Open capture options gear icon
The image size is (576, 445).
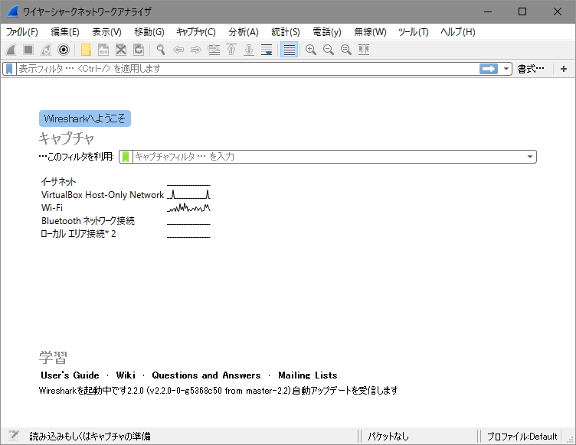pyautogui.click(x=64, y=50)
